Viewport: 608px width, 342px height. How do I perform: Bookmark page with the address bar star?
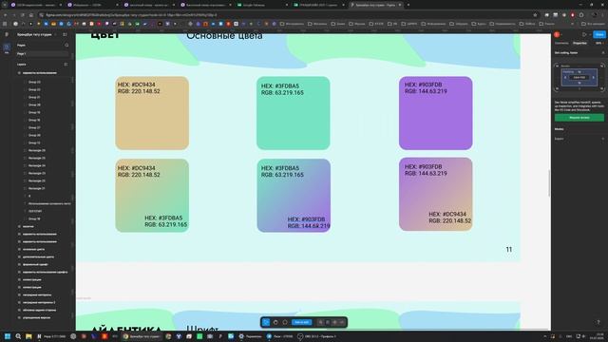click(x=535, y=15)
